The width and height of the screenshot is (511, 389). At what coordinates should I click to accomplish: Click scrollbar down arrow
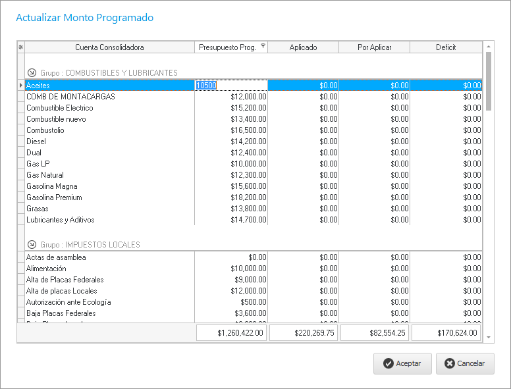point(489,337)
